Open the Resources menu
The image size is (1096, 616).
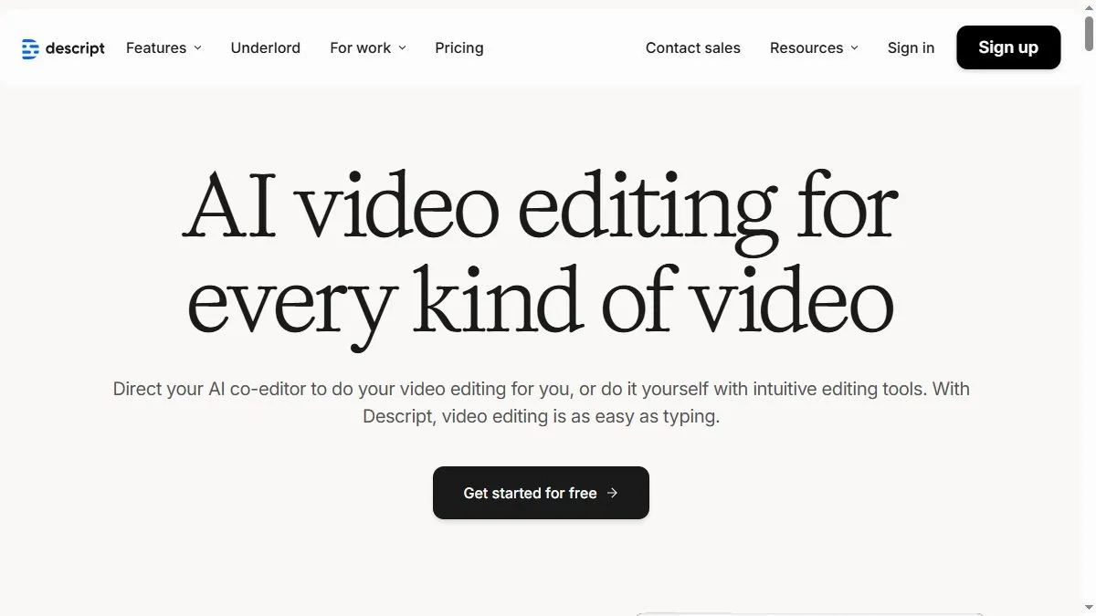point(814,47)
